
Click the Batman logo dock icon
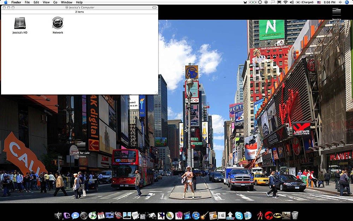(277, 216)
